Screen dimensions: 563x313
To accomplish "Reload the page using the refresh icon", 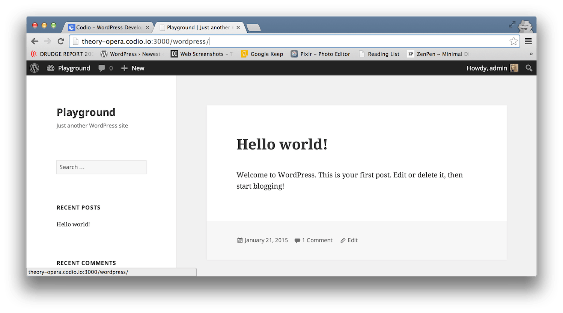I will [x=61, y=41].
